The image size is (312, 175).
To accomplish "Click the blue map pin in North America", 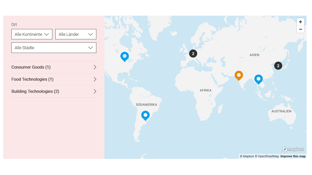I will click(124, 56).
